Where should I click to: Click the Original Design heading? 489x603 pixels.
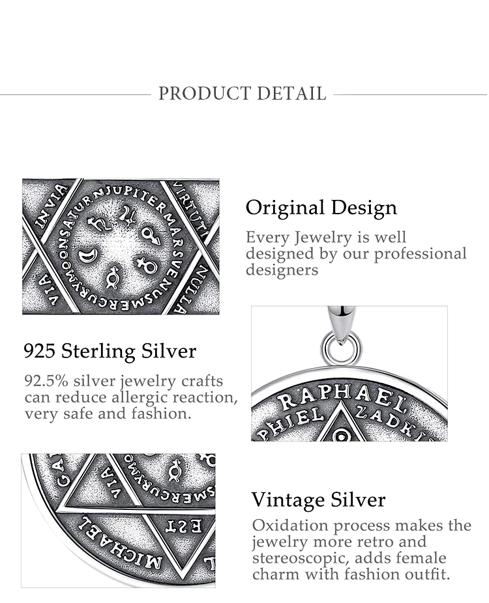[x=321, y=208]
